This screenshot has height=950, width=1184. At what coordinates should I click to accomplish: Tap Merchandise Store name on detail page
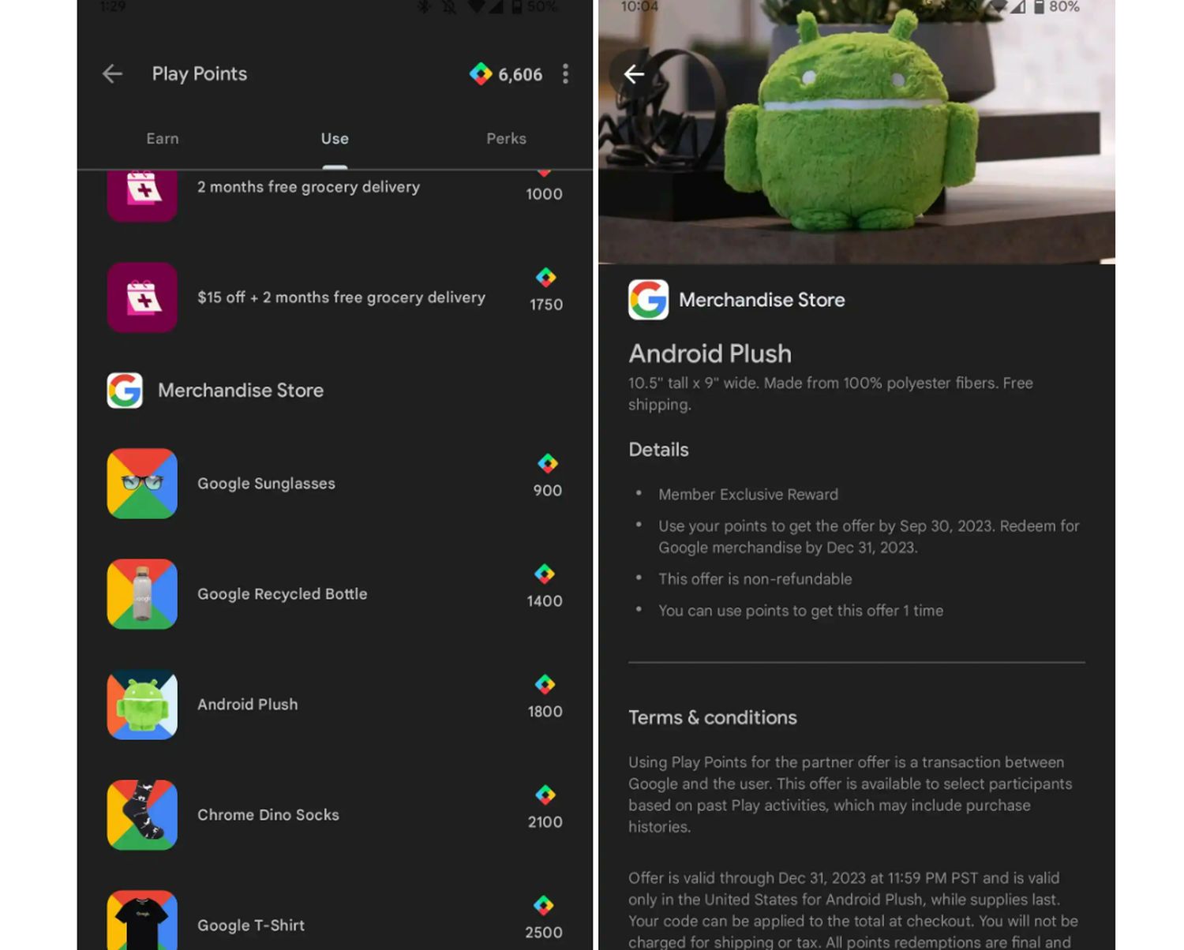(x=762, y=300)
